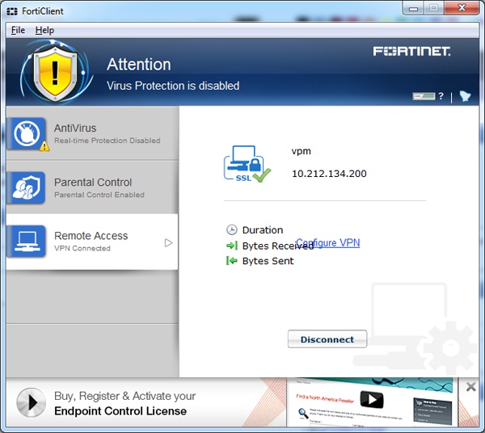This screenshot has height=433, width=485.
Task: Click the AntiVirus disabled icon
Action: pos(27,134)
